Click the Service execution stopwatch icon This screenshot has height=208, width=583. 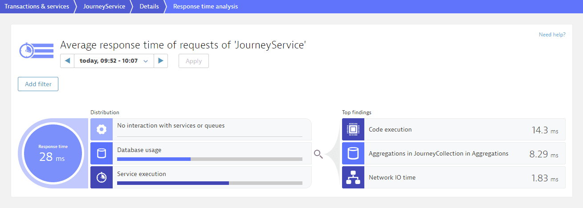(x=102, y=177)
